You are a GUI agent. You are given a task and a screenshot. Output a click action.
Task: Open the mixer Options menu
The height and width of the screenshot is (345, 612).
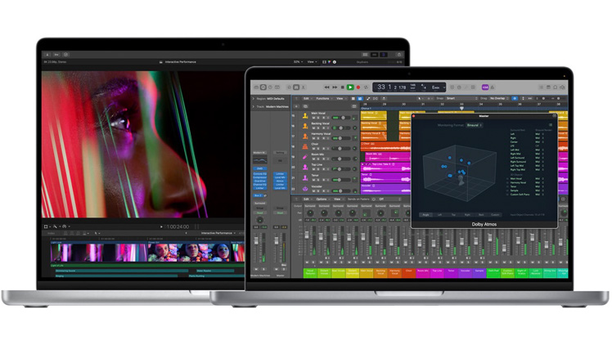click(x=322, y=199)
